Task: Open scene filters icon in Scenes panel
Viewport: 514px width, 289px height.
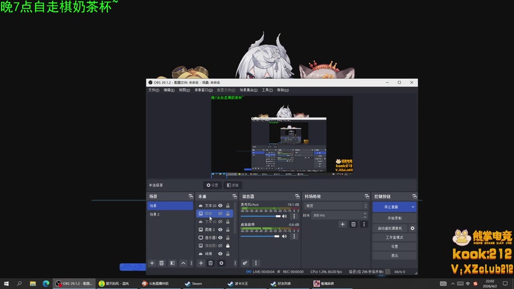Action: click(x=172, y=263)
